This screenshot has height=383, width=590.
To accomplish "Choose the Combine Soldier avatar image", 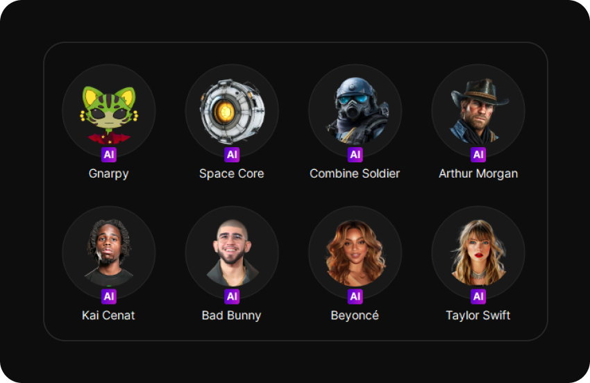I will pos(355,111).
